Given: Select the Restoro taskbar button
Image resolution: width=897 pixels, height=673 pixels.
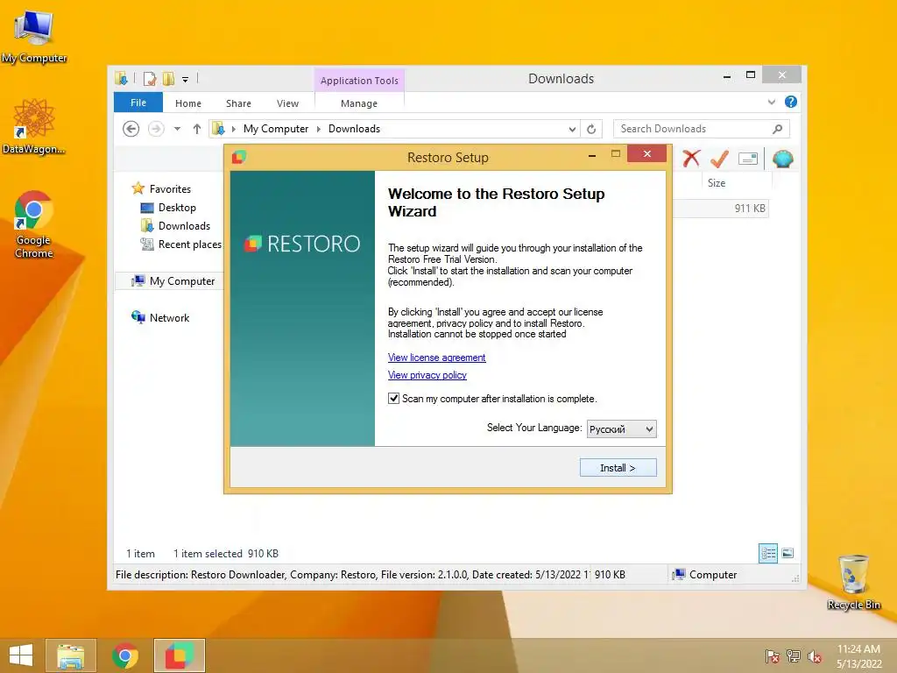Looking at the screenshot, I should point(180,655).
